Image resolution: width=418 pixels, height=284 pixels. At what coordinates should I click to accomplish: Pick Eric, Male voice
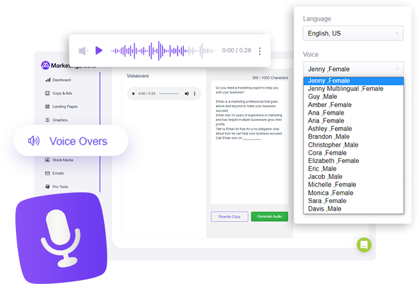[x=354, y=169]
